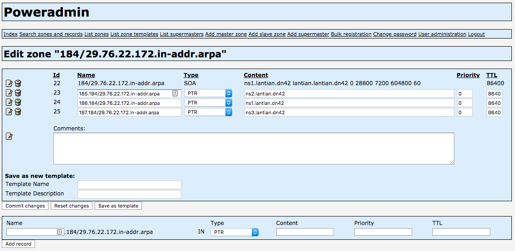Image resolution: width=515 pixels, height=251 pixels.
Task: Delete record 25 using trash icon
Action: [x=18, y=112]
